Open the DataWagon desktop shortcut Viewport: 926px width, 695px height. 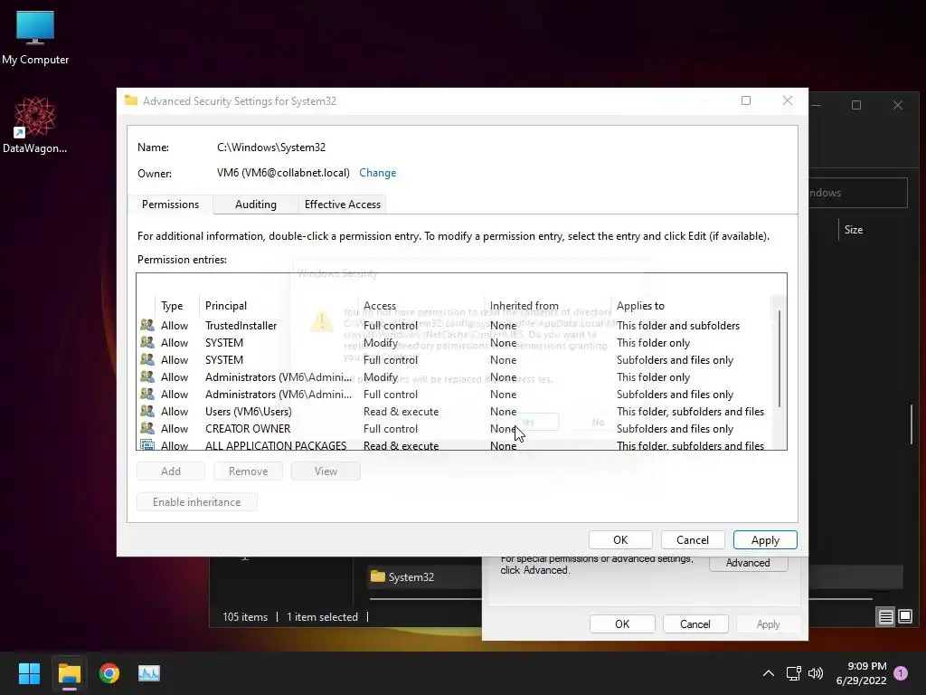coord(35,125)
